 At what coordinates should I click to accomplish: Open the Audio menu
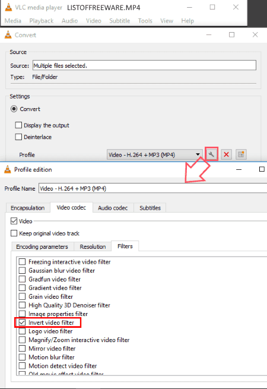pyautogui.click(x=69, y=21)
